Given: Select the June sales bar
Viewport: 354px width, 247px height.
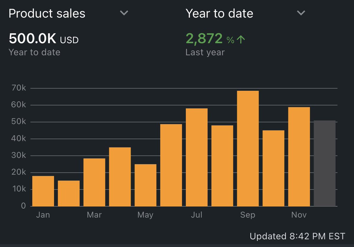Looking at the screenshot, I should click(x=171, y=165).
